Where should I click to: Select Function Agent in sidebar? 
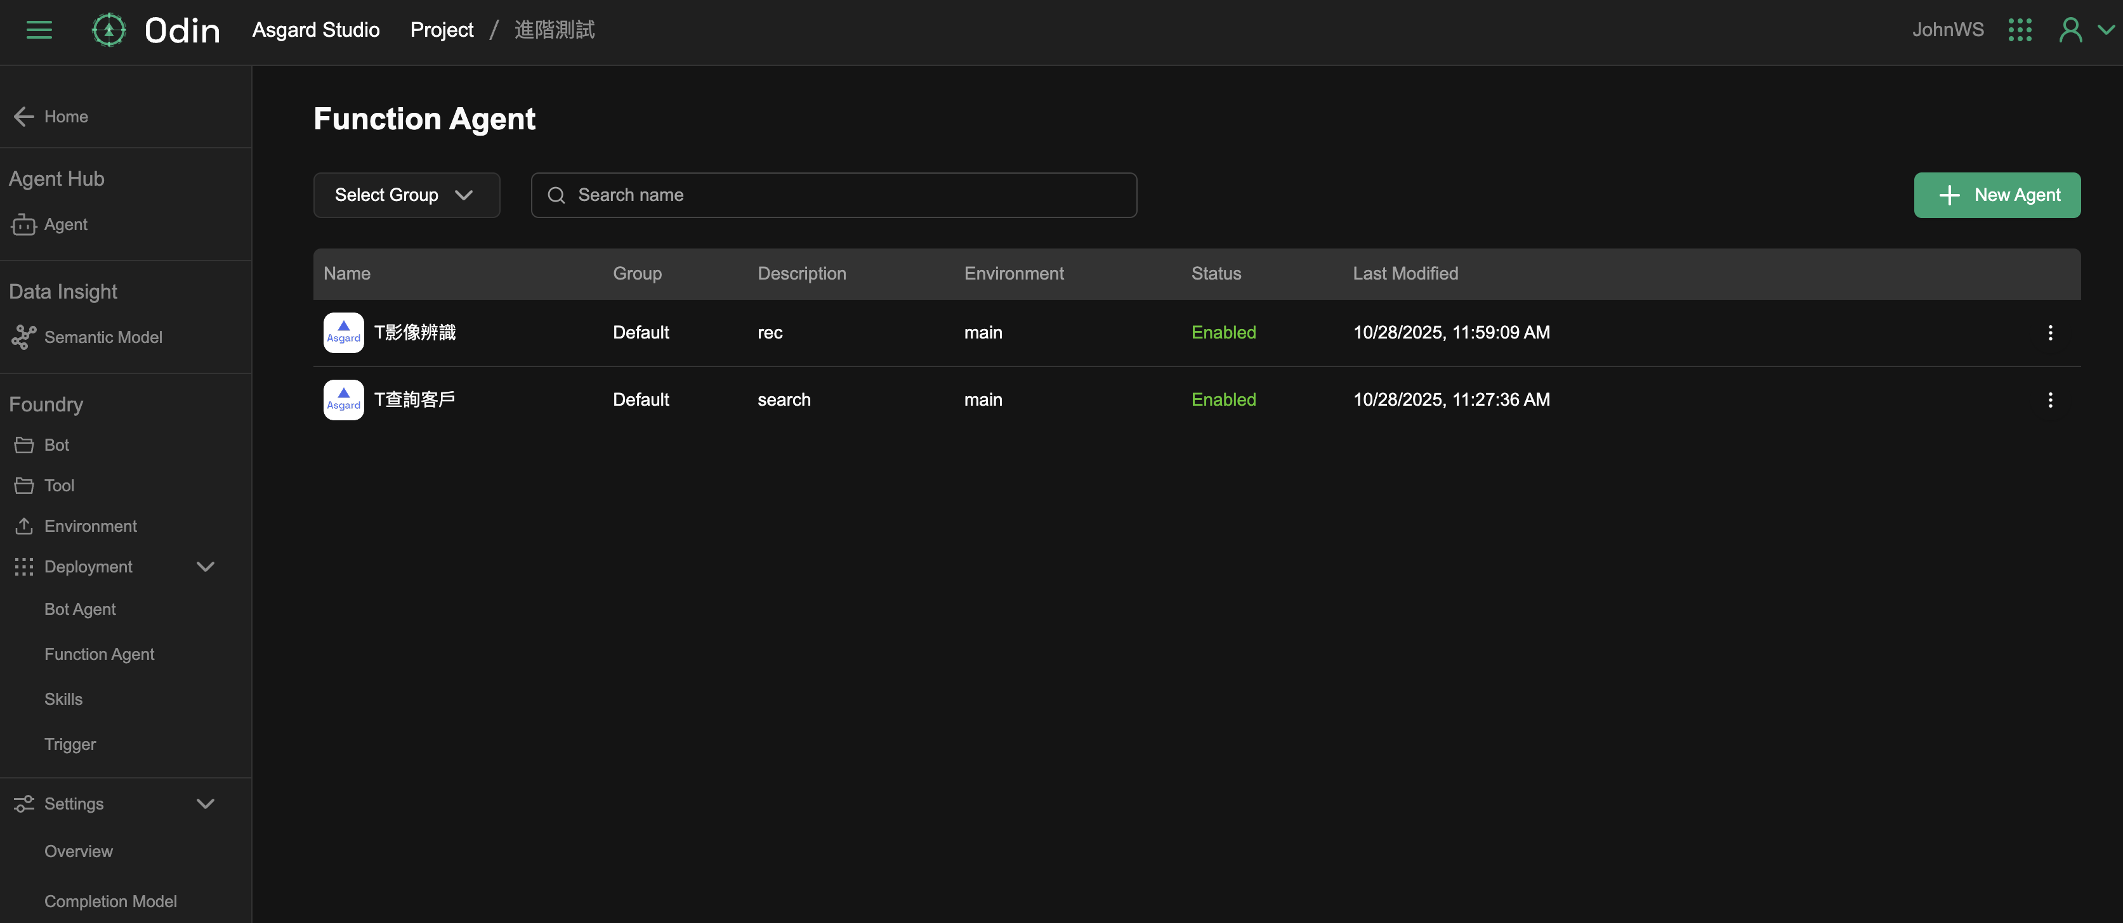coord(99,655)
